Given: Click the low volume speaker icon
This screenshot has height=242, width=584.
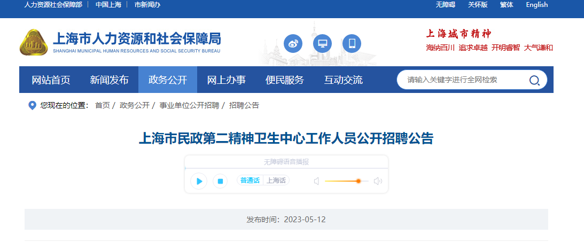Looking at the screenshot, I should point(316,181).
